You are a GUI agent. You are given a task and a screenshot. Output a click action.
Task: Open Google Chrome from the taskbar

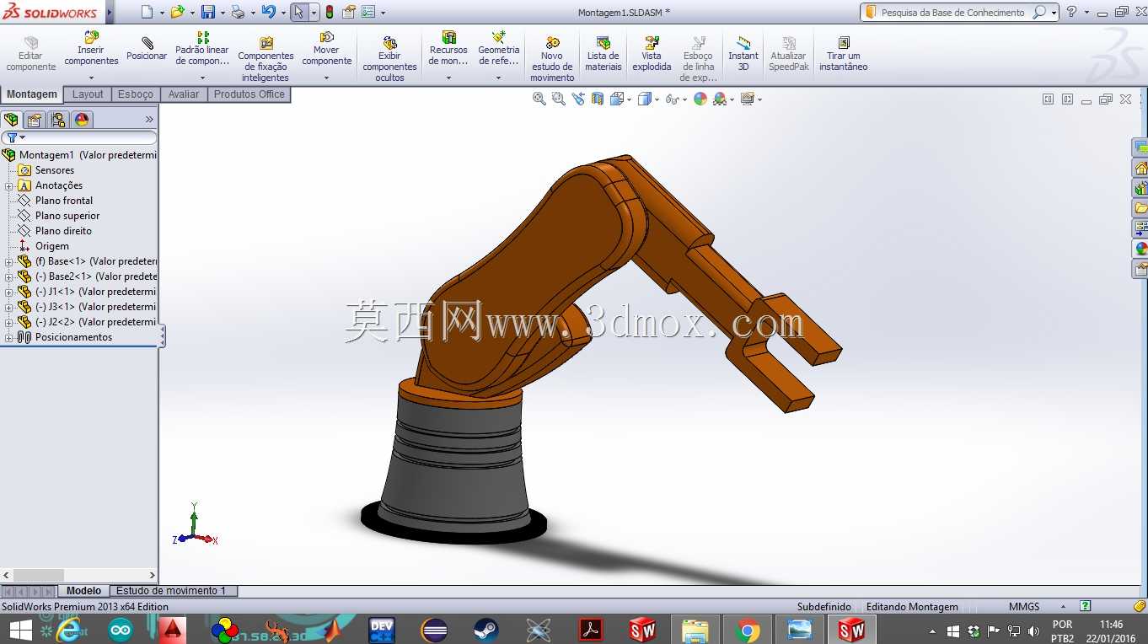[747, 630]
